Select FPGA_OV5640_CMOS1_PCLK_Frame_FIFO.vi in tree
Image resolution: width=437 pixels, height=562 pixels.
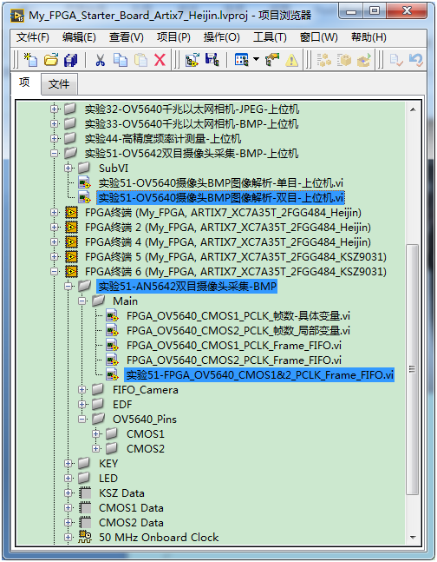pyautogui.click(x=234, y=346)
